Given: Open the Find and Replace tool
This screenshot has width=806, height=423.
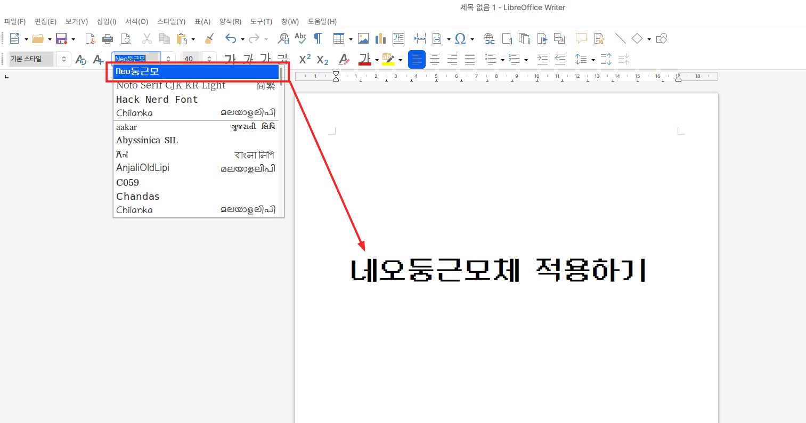Looking at the screenshot, I should click(283, 38).
